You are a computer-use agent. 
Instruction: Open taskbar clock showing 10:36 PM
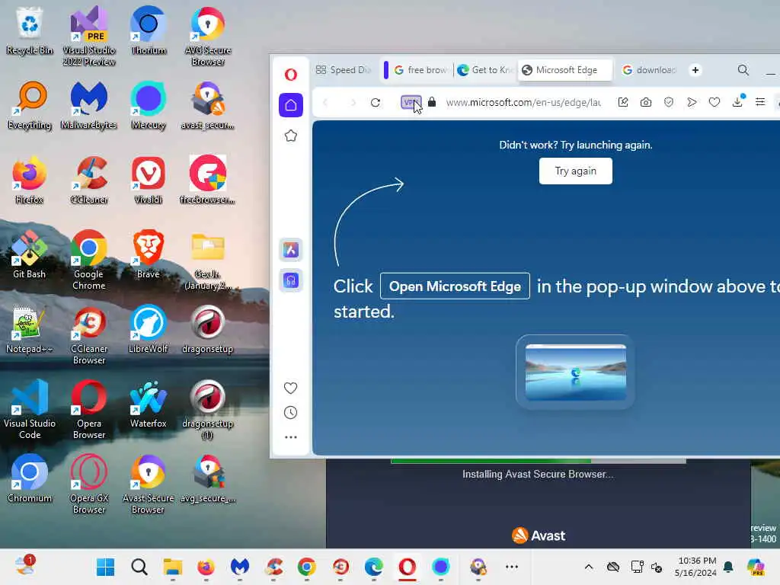696,567
